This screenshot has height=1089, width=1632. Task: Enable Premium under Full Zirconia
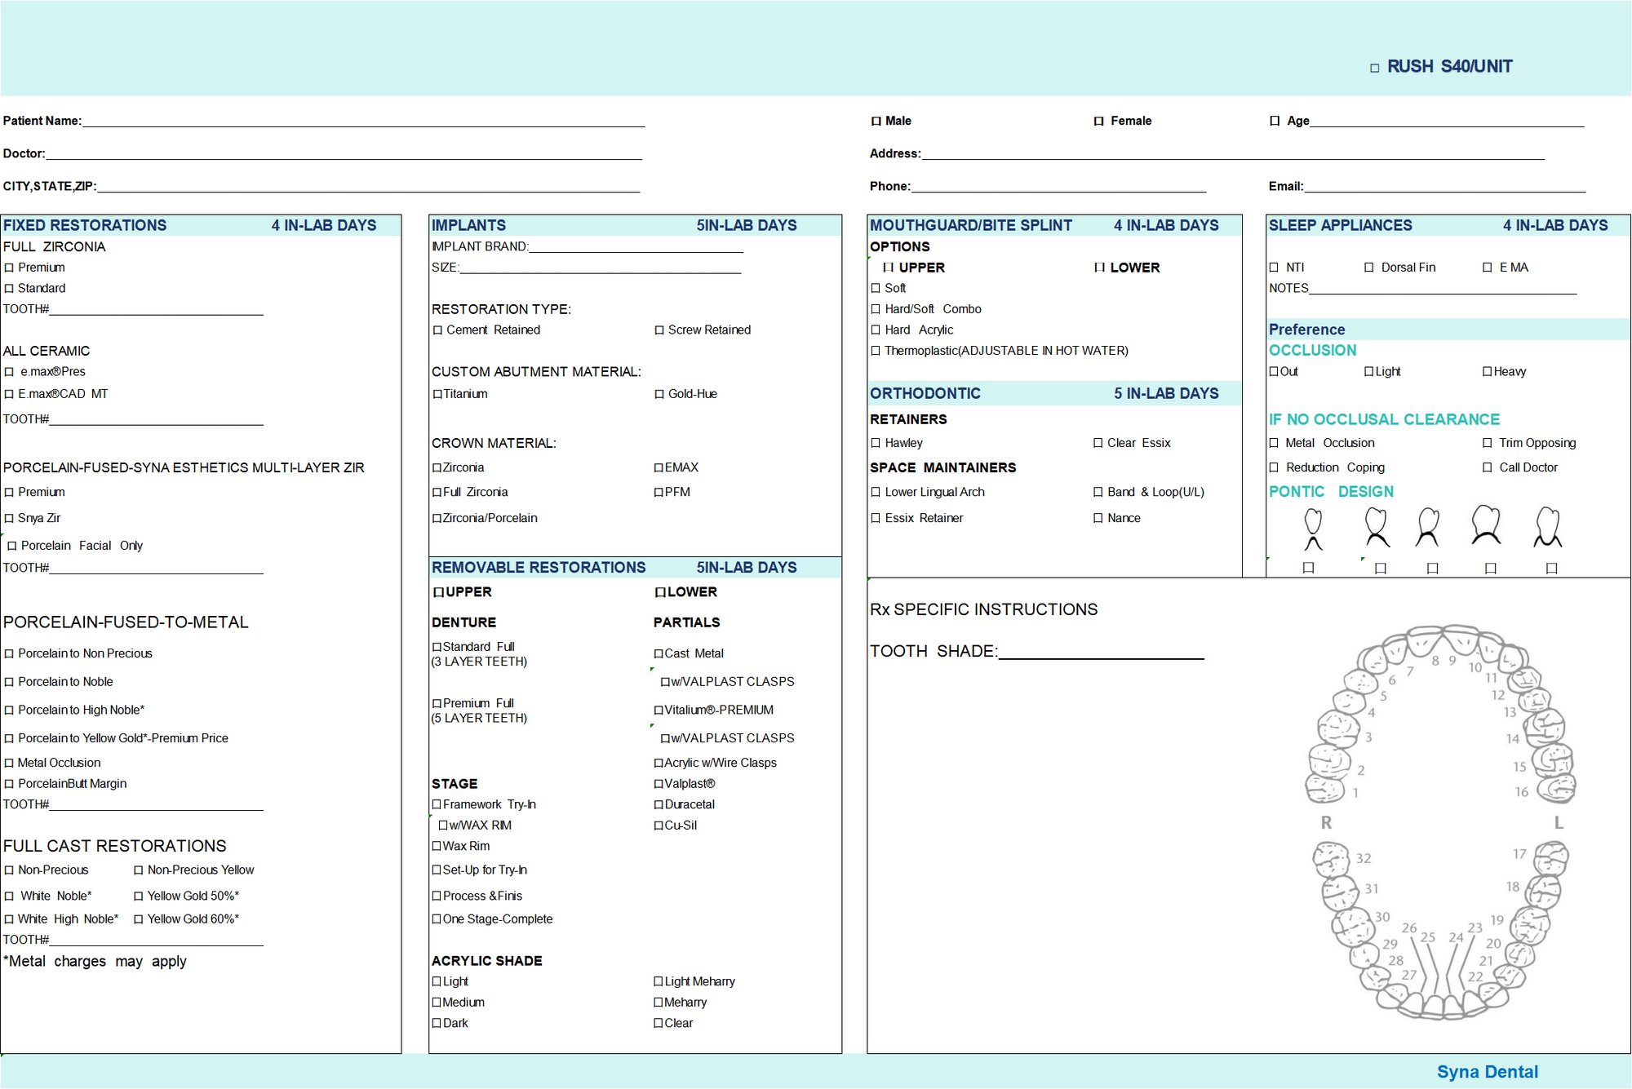(x=10, y=268)
